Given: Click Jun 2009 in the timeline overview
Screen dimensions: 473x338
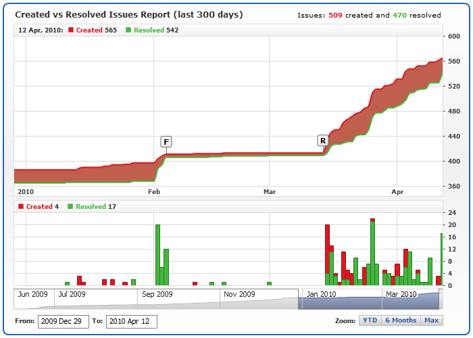Looking at the screenshot, I should [x=32, y=294].
